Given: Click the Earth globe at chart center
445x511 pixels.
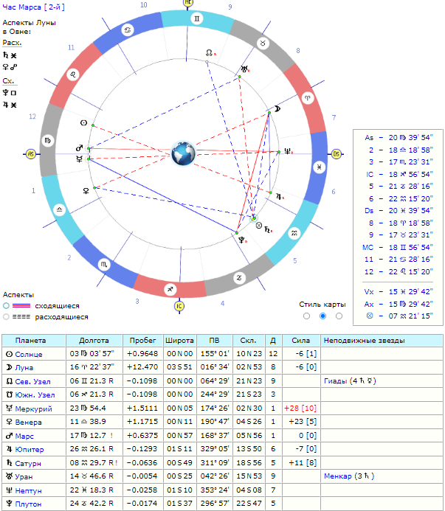Looking at the screenshot, I should click(183, 153).
